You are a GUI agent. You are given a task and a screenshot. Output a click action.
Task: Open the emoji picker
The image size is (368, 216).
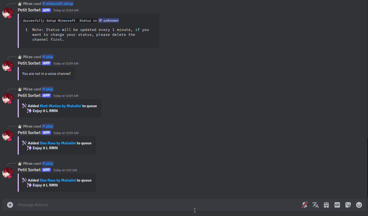(359, 205)
